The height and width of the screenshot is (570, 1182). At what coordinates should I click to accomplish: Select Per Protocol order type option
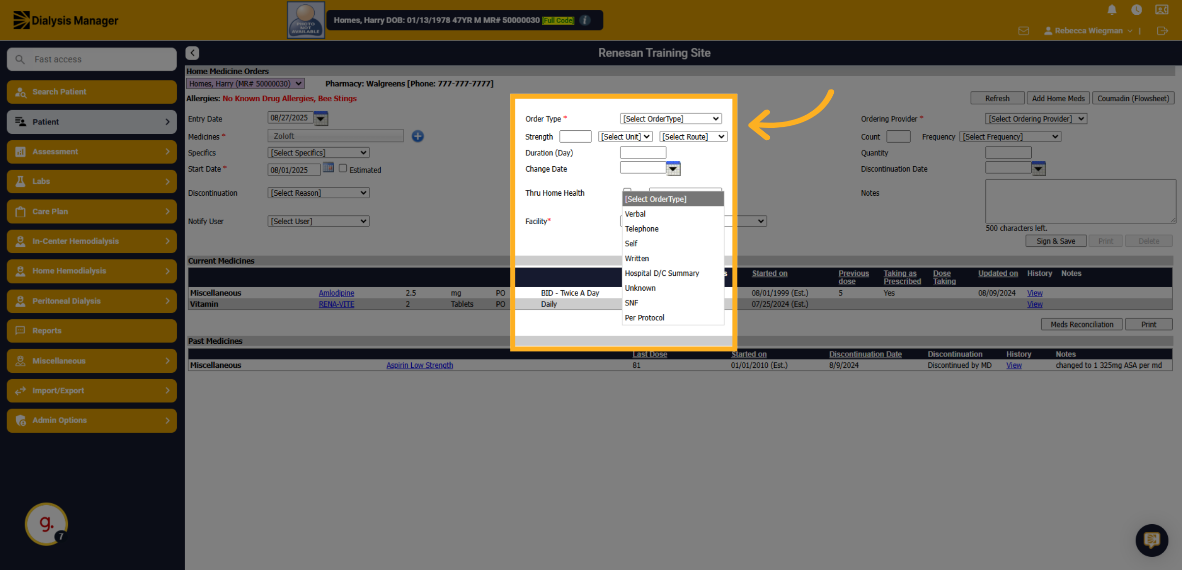point(673,318)
